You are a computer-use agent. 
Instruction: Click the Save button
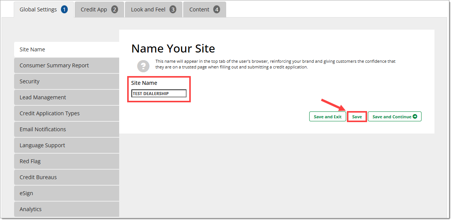pyautogui.click(x=357, y=117)
